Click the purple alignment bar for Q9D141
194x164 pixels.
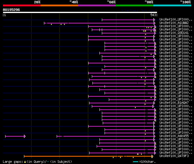(128, 33)
